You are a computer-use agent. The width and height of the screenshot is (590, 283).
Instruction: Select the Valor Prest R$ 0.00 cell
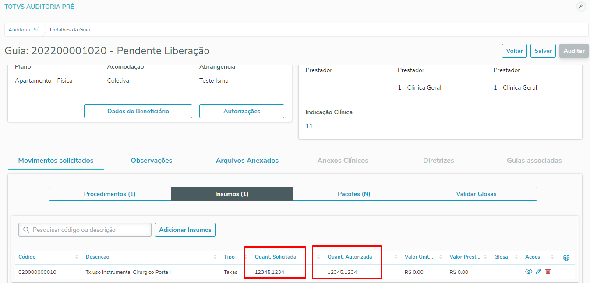click(x=459, y=272)
